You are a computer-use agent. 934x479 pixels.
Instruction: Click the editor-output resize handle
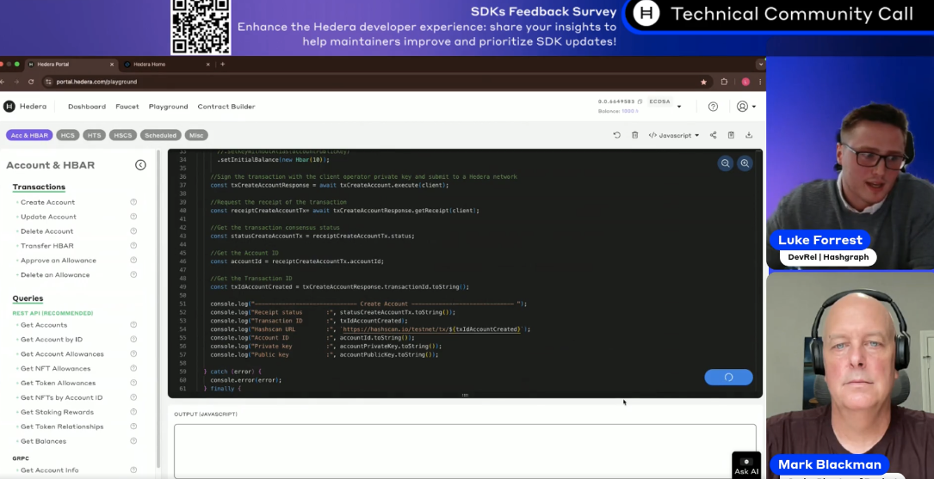[465, 395]
